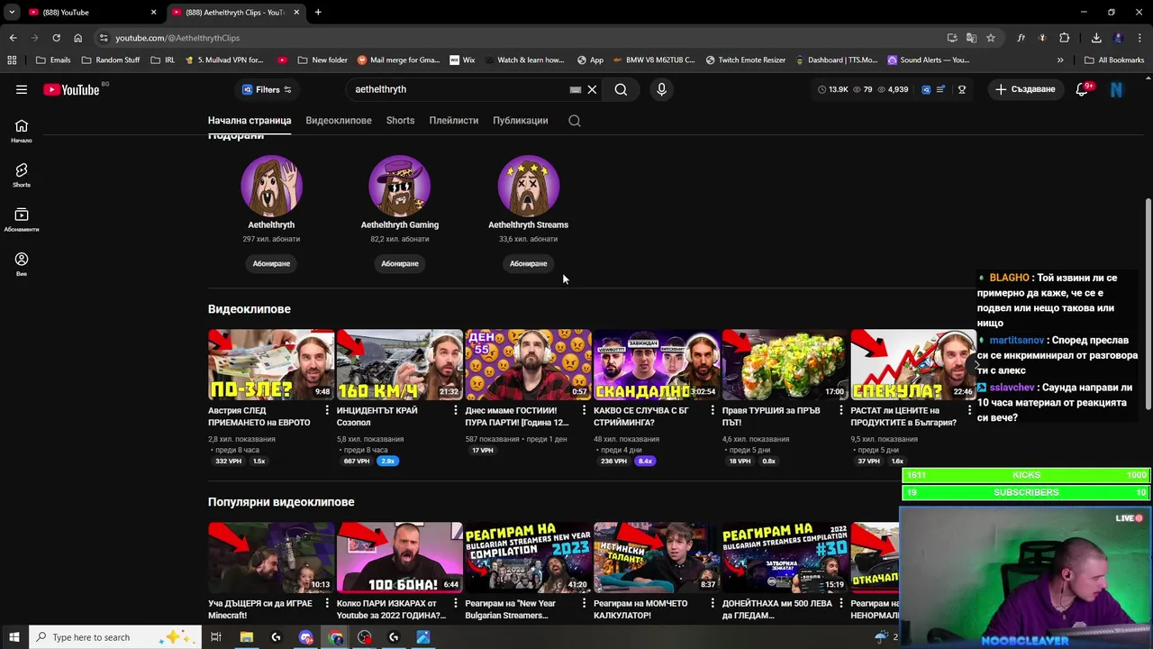Click the address bar URL
The width and height of the screenshot is (1153, 649).
[177, 38]
